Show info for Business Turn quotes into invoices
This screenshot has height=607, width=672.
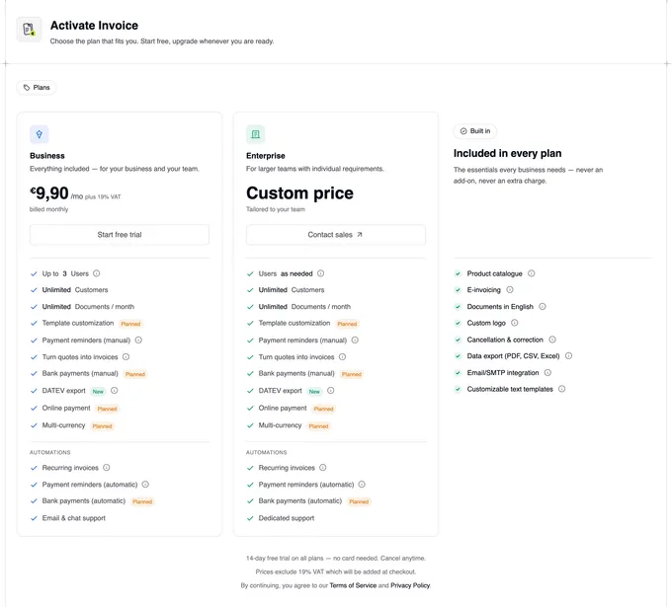click(x=126, y=356)
